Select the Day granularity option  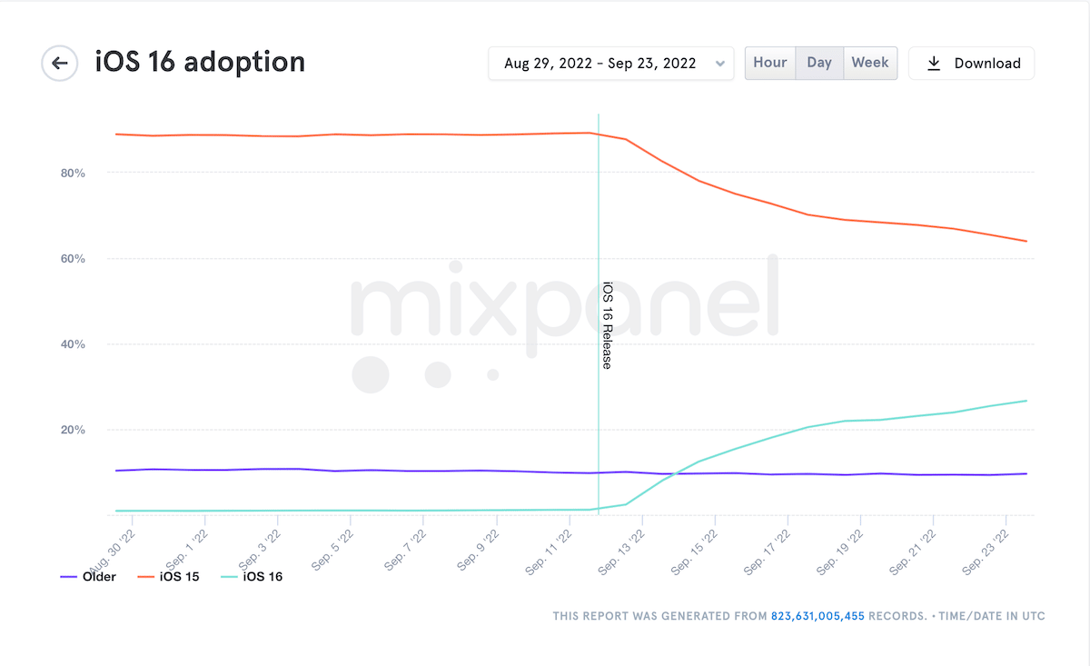819,63
